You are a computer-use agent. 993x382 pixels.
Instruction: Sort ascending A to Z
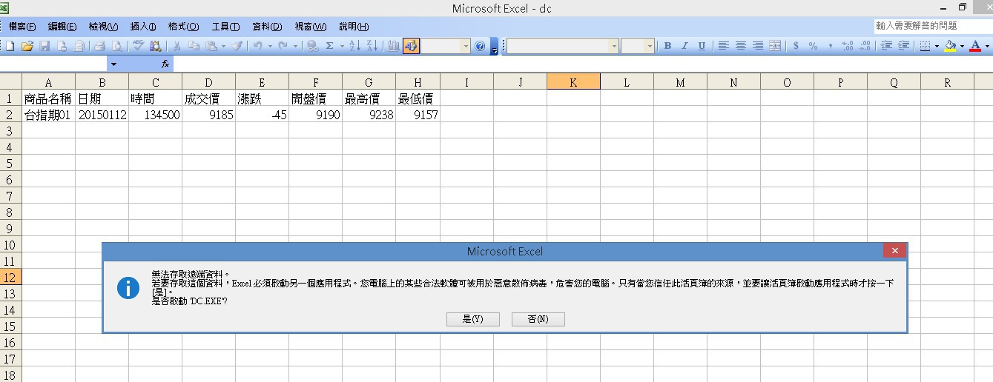pos(354,46)
